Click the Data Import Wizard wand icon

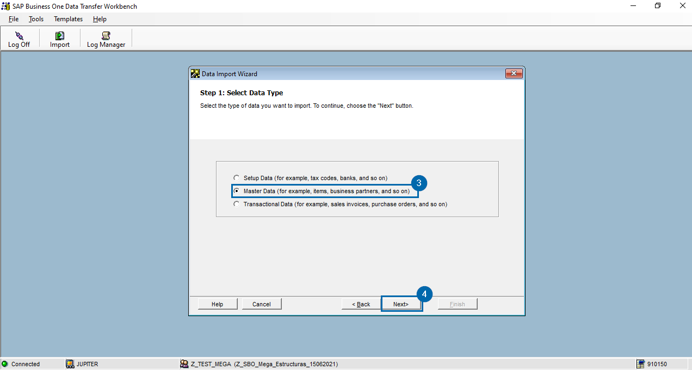(195, 73)
